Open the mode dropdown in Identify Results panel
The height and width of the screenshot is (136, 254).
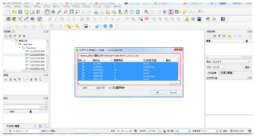231,61
